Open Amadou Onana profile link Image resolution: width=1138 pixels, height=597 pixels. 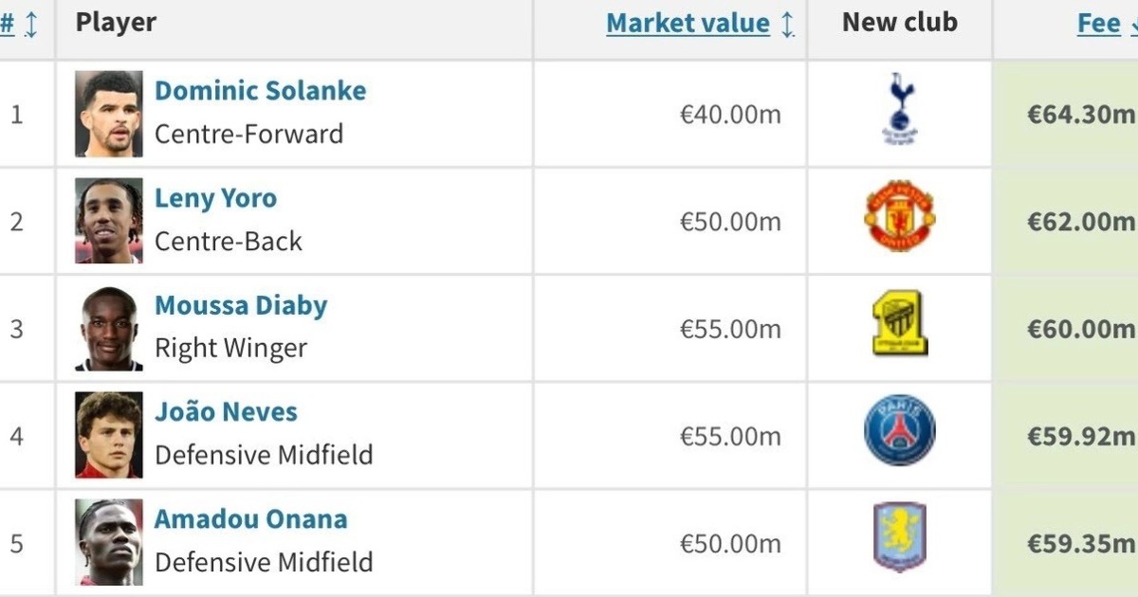pos(250,519)
